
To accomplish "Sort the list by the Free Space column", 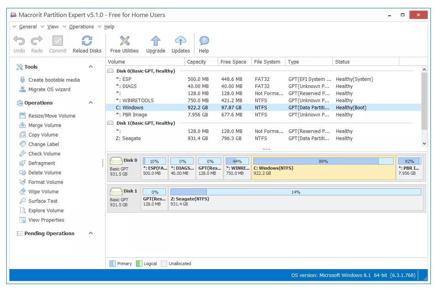I will point(233,62).
